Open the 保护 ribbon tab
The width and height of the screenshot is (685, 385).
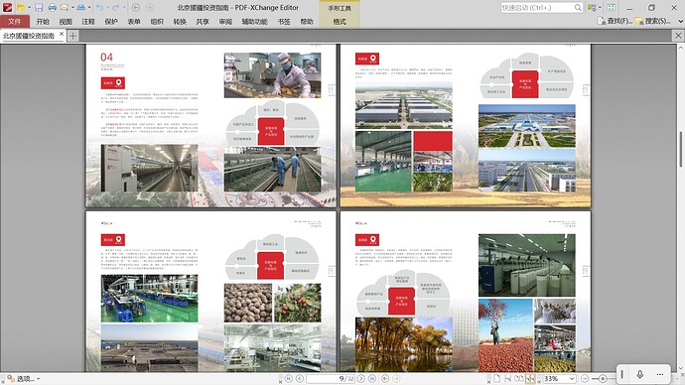(111, 22)
